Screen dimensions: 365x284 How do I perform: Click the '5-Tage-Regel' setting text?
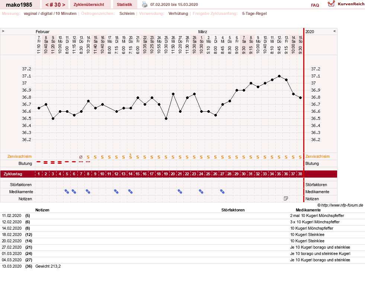pyautogui.click(x=254, y=13)
